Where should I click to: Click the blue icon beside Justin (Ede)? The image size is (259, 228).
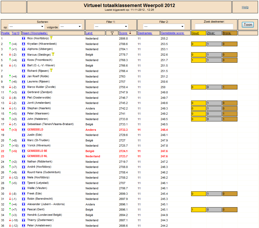[x=24, y=135]
